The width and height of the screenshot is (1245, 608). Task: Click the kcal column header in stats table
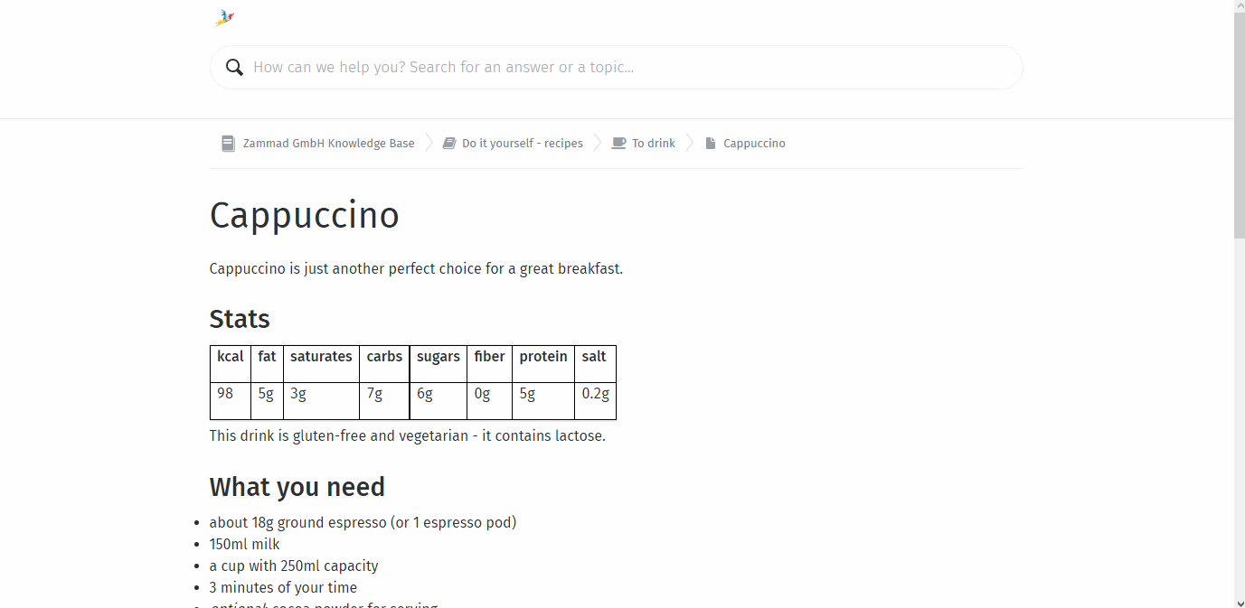[229, 356]
